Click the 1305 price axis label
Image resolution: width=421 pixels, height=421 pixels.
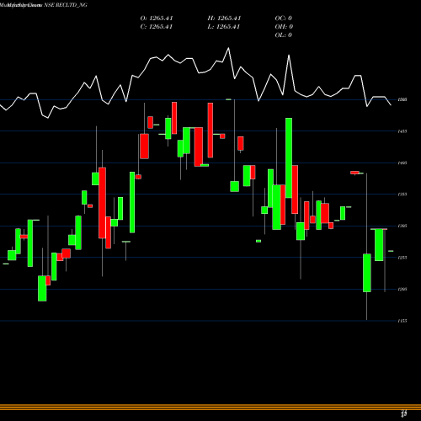pos(402,226)
